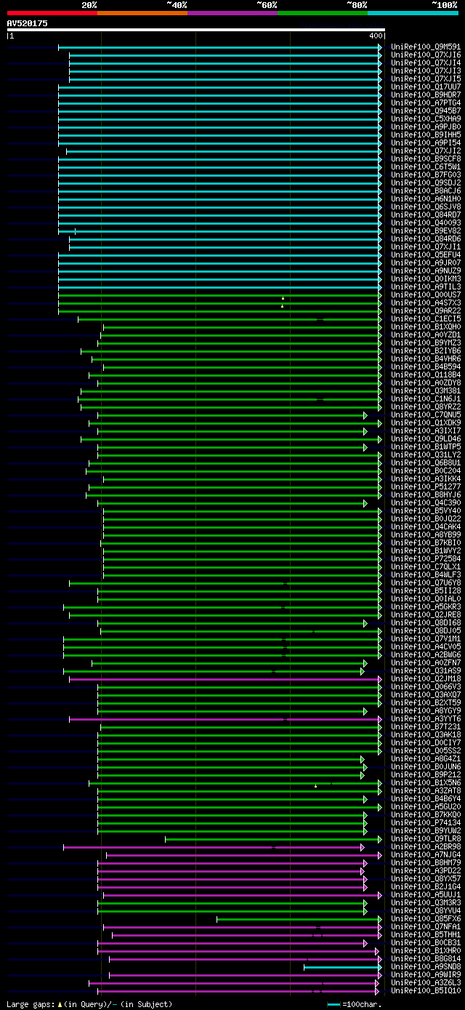Select label UniRef100_Q7U6Y8
The height and width of the screenshot is (1010, 465).
(x=426, y=582)
